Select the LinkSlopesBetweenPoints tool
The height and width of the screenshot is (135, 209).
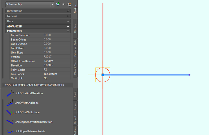tap(30, 131)
